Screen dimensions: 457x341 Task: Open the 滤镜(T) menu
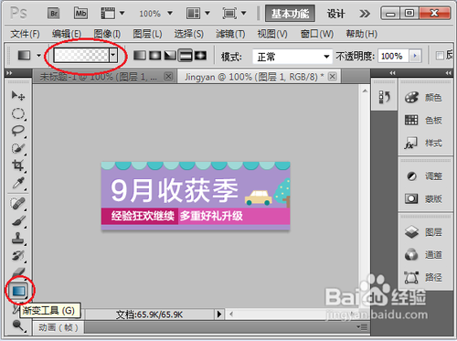pyautogui.click(x=230, y=34)
